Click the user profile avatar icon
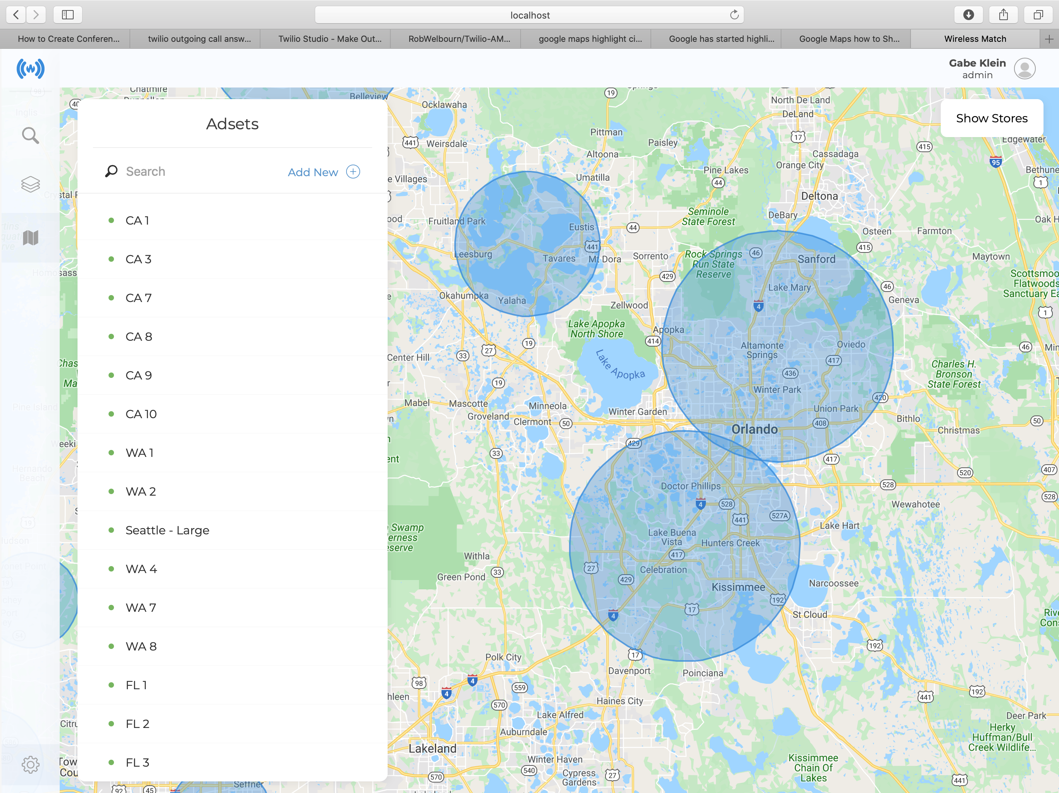1059x793 pixels. (x=1024, y=69)
